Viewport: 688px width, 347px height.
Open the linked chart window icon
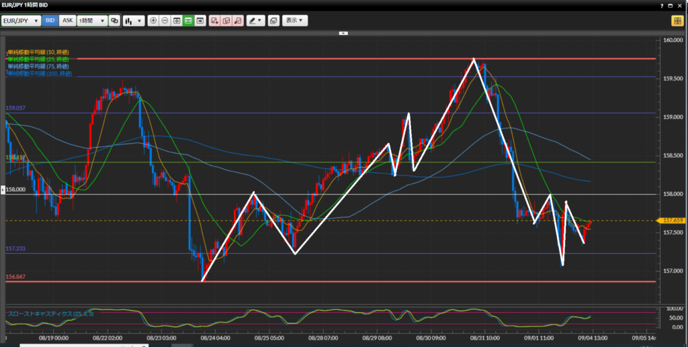coord(273,21)
